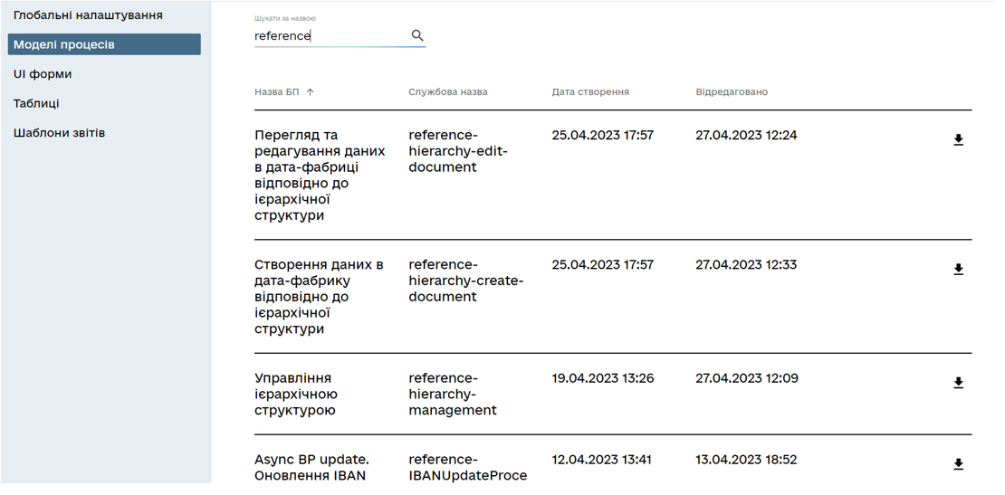This screenshot has width=1005, height=495.
Task: Sort by Відредаговано column header
Action: point(732,92)
